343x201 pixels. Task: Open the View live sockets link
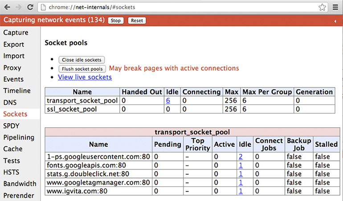(85, 77)
